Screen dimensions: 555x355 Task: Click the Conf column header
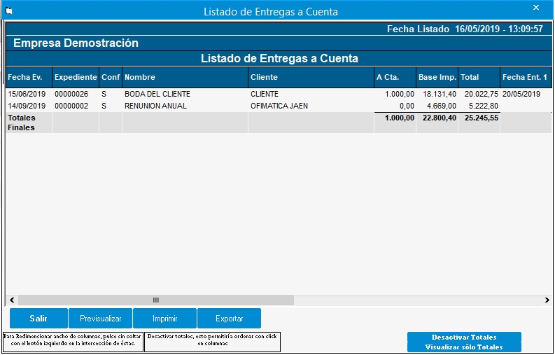click(111, 77)
